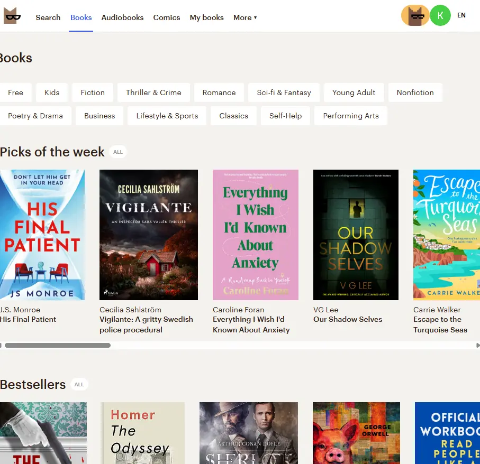Screen dimensions: 480x464
Task: Open His Final Patient title link
Action: (x=28, y=319)
